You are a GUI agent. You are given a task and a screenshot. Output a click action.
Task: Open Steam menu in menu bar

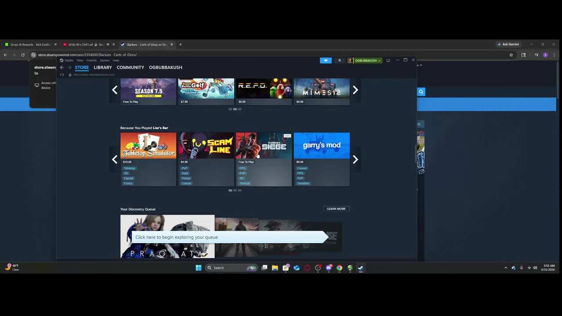pyautogui.click(x=69, y=61)
